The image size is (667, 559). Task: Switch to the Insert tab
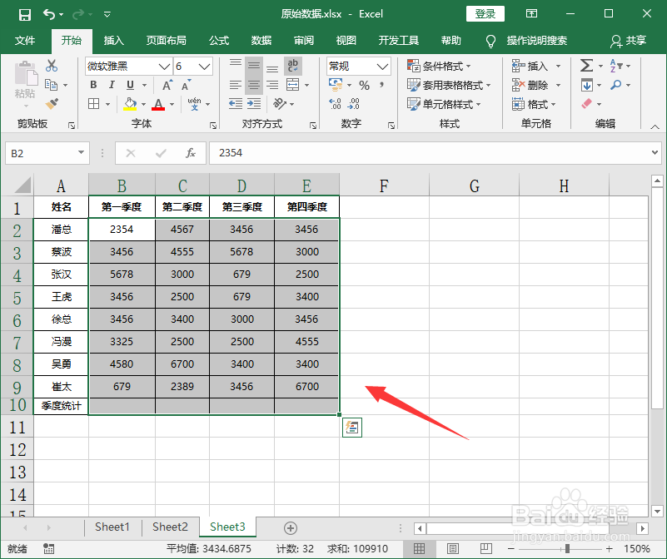113,41
